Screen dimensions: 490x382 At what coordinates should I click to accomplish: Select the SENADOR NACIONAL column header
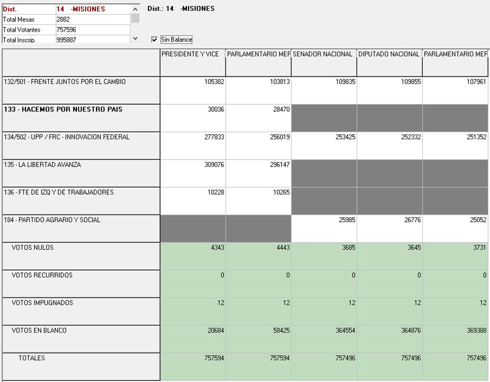324,62
